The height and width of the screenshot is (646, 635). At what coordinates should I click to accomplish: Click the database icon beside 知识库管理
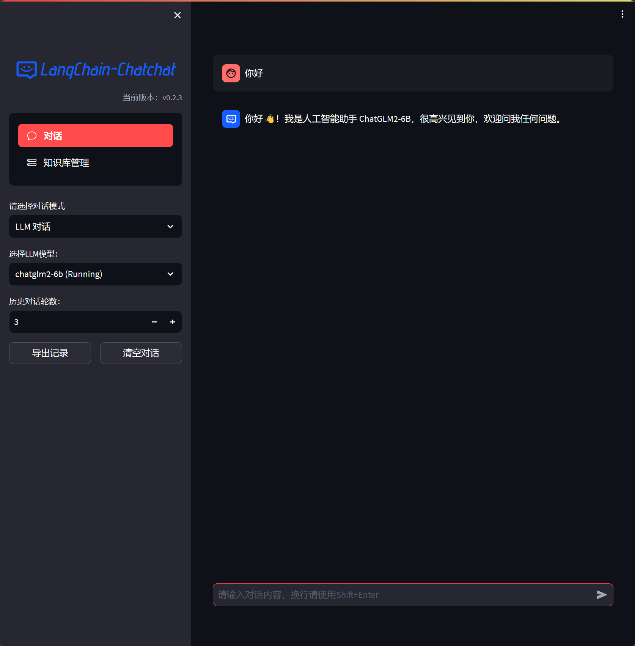pos(32,163)
